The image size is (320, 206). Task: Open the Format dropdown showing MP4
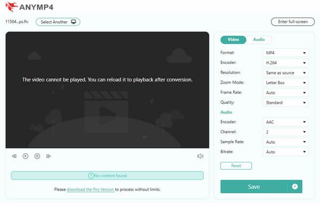point(285,53)
